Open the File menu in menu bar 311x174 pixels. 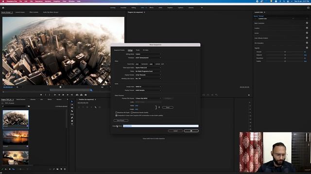(20, 1)
